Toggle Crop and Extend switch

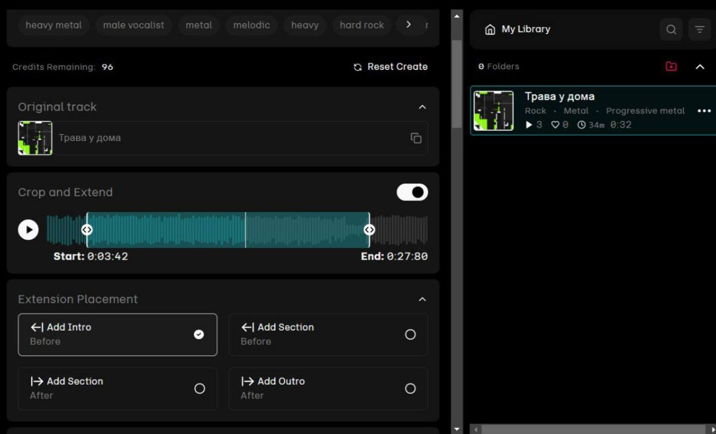412,192
